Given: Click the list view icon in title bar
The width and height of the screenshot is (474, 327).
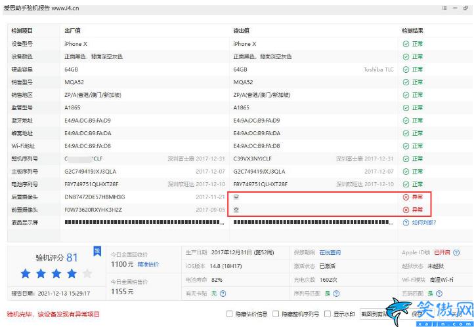Looking at the screenshot, I should 444,8.
